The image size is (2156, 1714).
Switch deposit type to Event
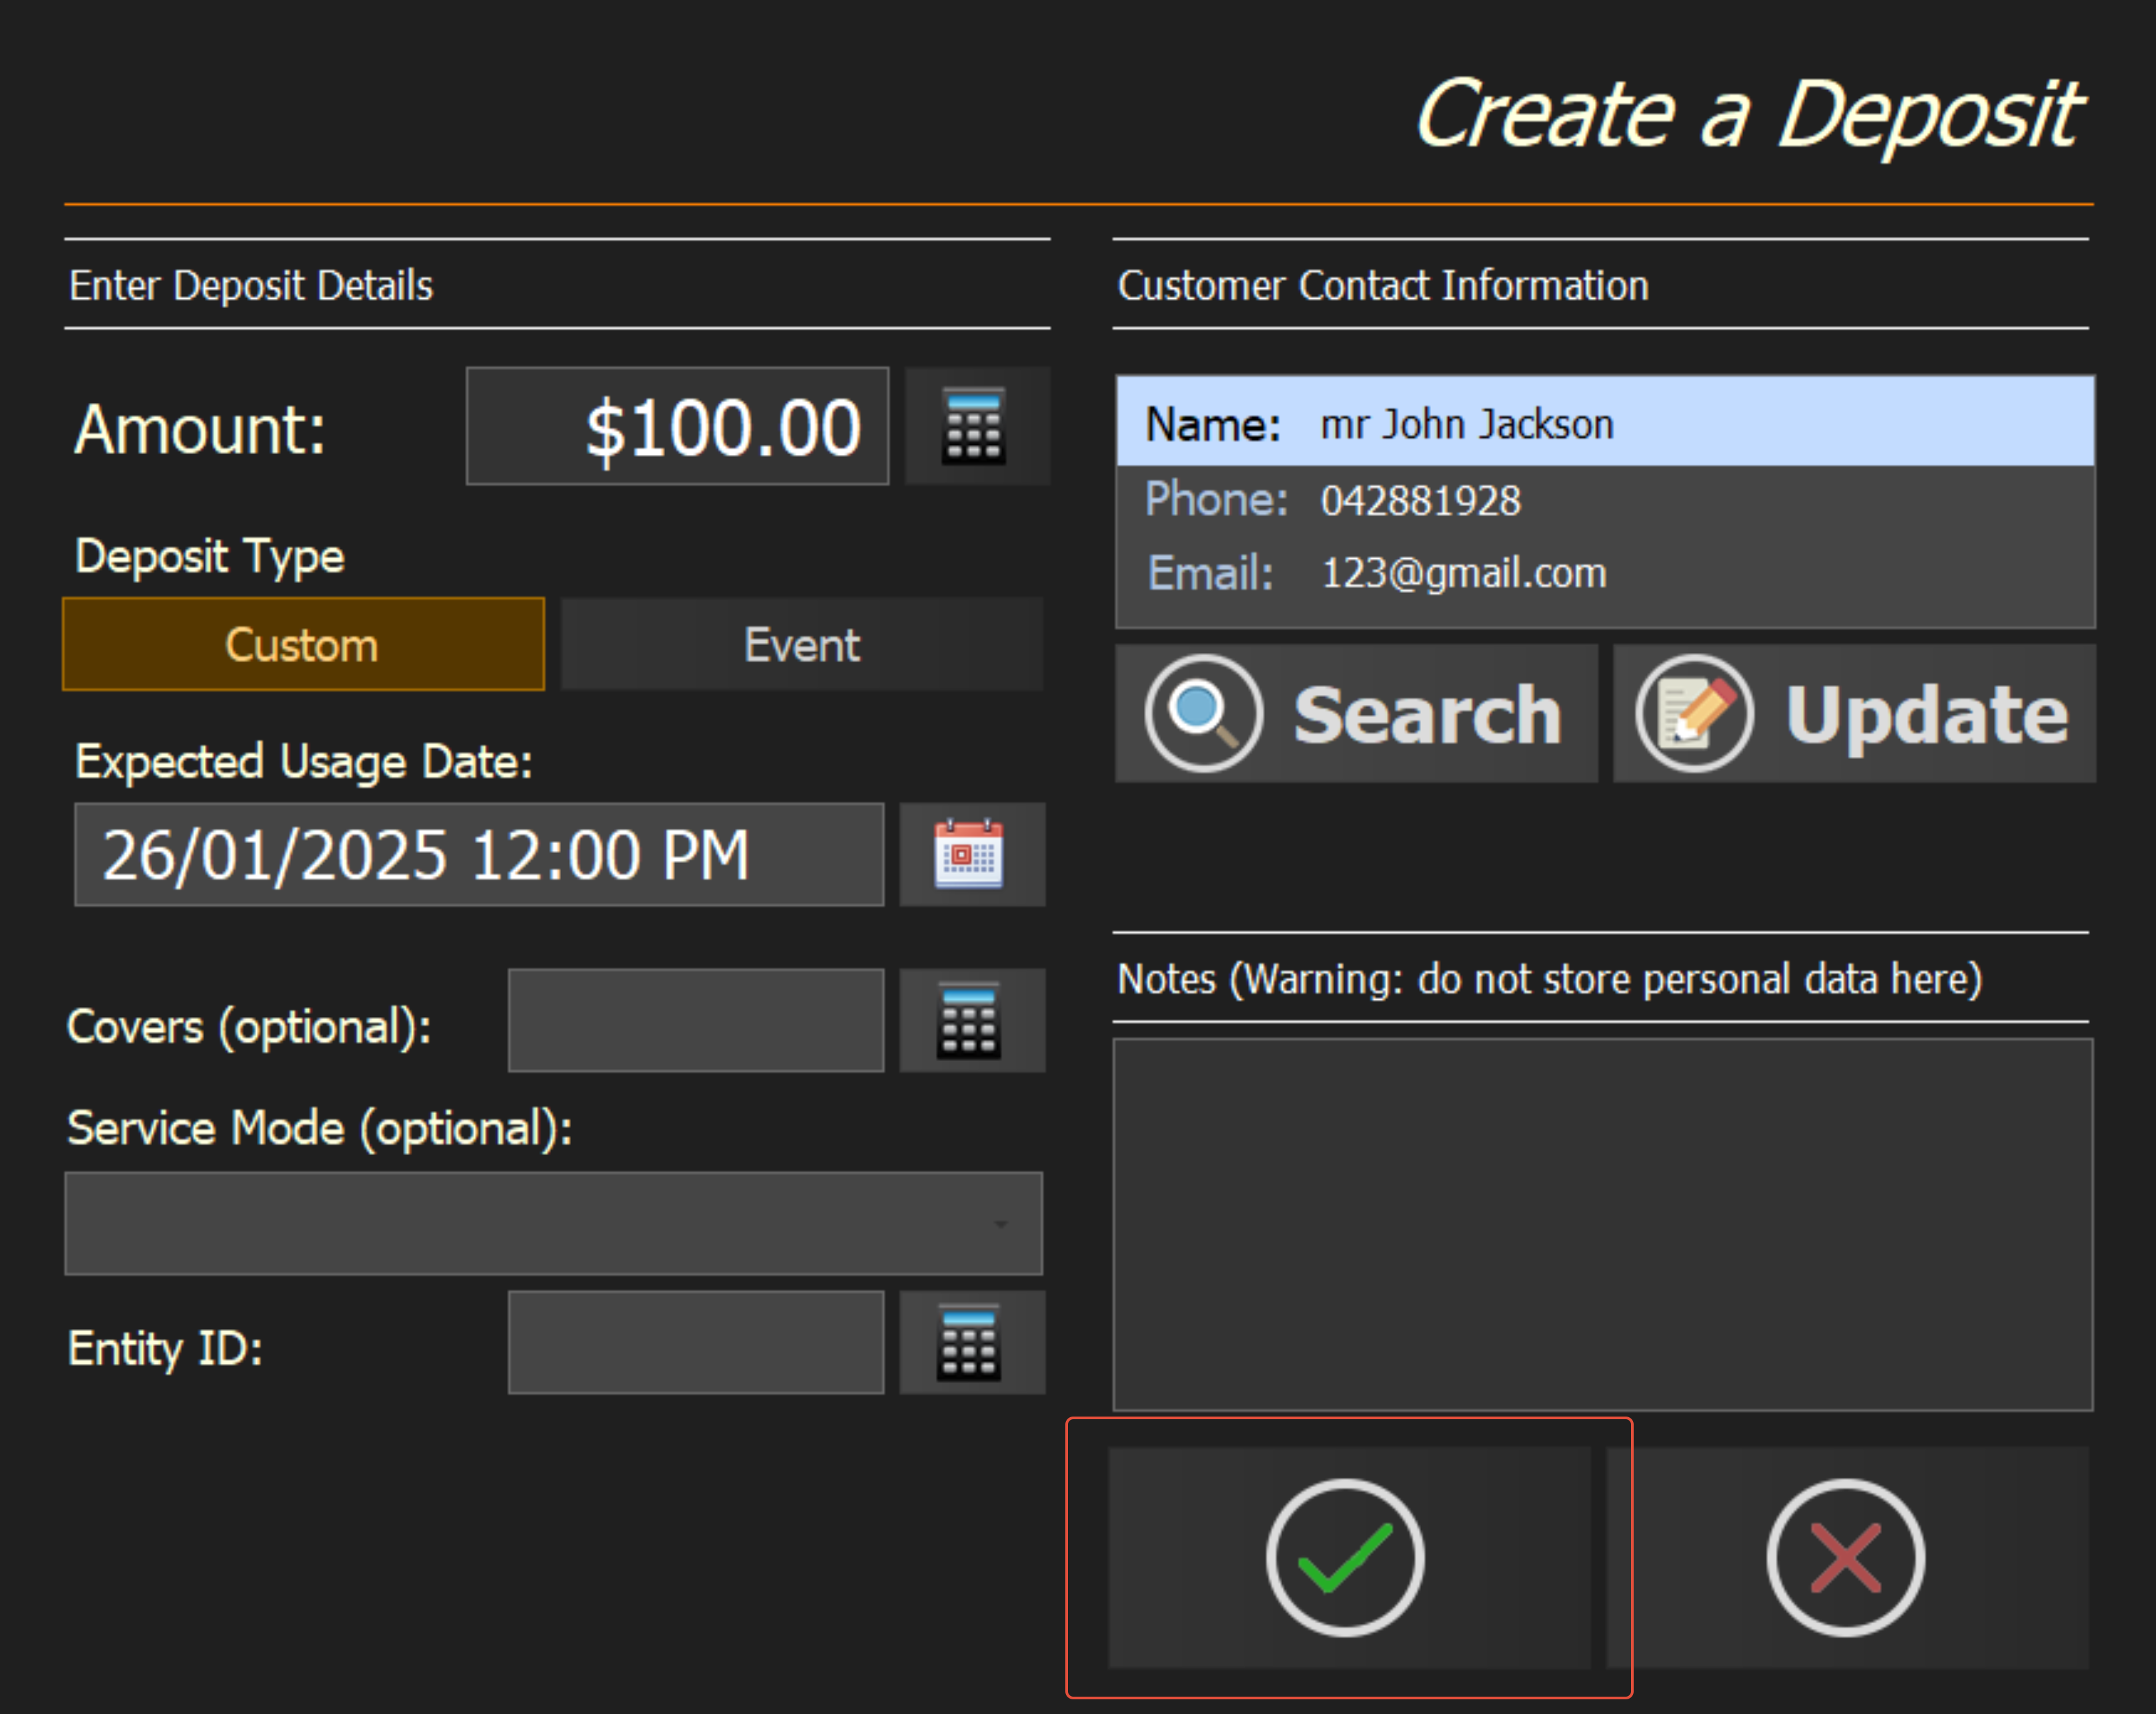801,644
